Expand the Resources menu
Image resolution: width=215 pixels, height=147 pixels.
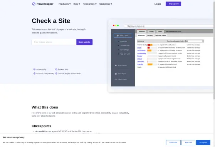(x=89, y=4)
